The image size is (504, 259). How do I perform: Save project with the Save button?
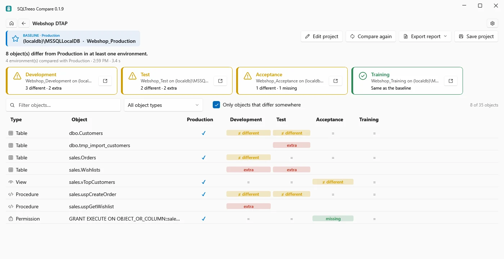476,36
